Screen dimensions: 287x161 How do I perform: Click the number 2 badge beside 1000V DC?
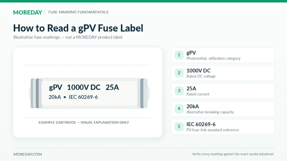pos(179,73)
